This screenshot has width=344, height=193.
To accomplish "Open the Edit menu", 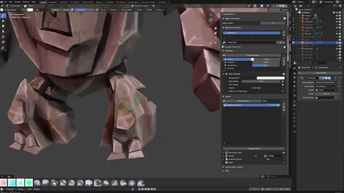I will coord(11,2).
